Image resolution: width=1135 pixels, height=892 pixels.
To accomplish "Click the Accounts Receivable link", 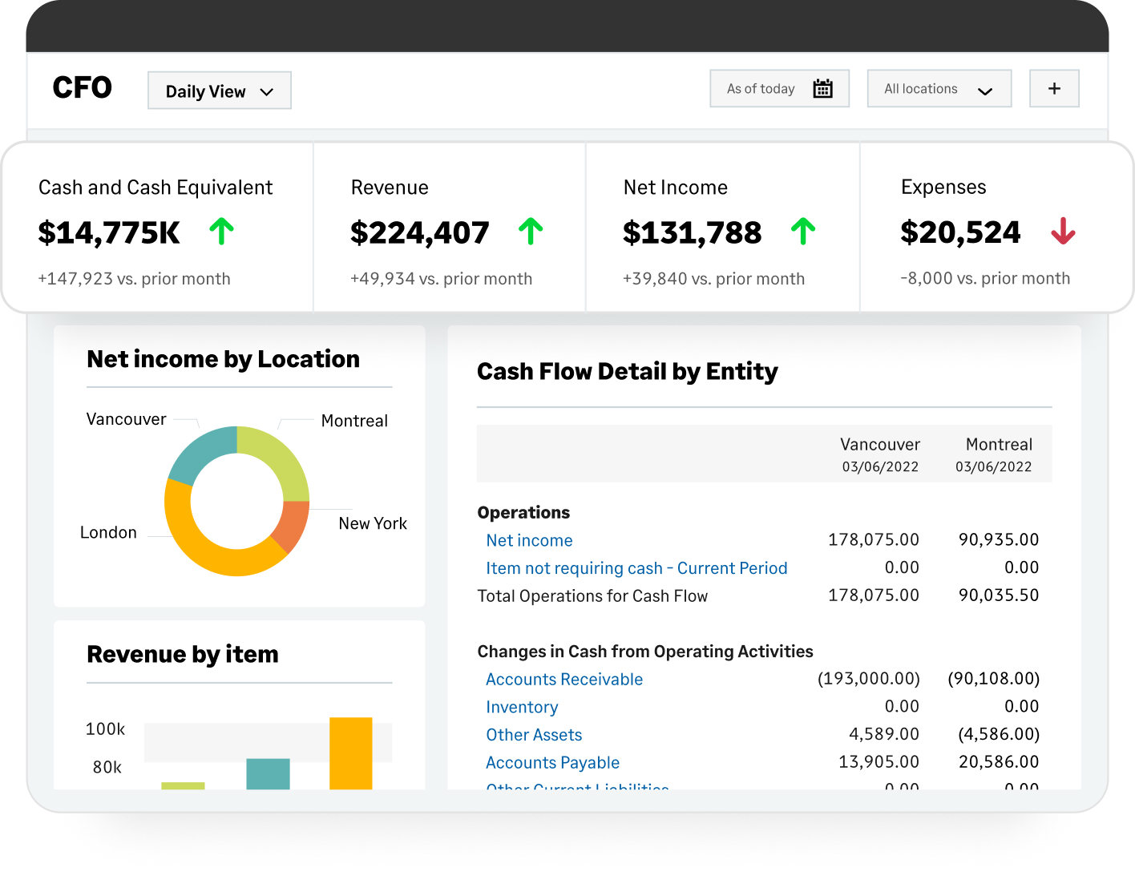I will pos(564,680).
